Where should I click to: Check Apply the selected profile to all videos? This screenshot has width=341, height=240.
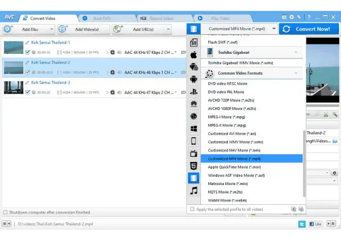point(192,209)
